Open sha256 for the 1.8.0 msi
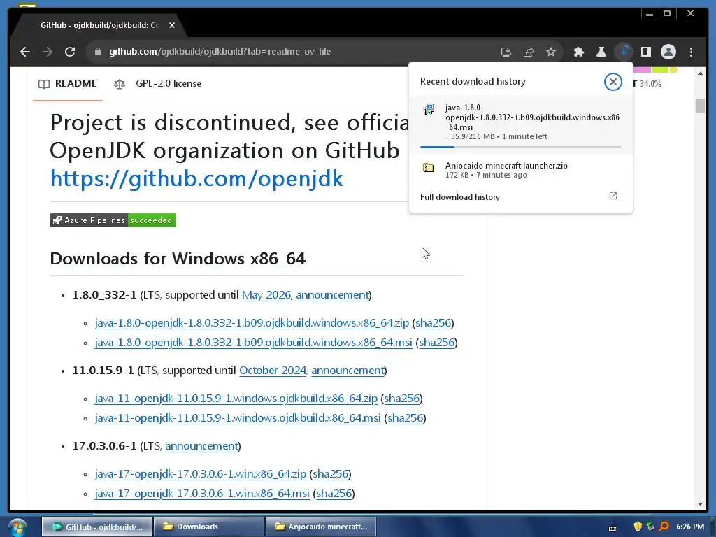This screenshot has width=716, height=537. coord(436,343)
